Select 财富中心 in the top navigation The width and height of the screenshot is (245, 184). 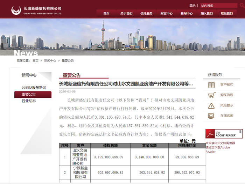(x=167, y=13)
